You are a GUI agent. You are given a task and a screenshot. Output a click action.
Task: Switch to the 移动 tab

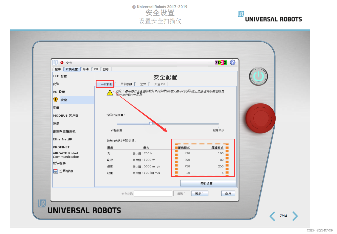[x=86, y=69]
